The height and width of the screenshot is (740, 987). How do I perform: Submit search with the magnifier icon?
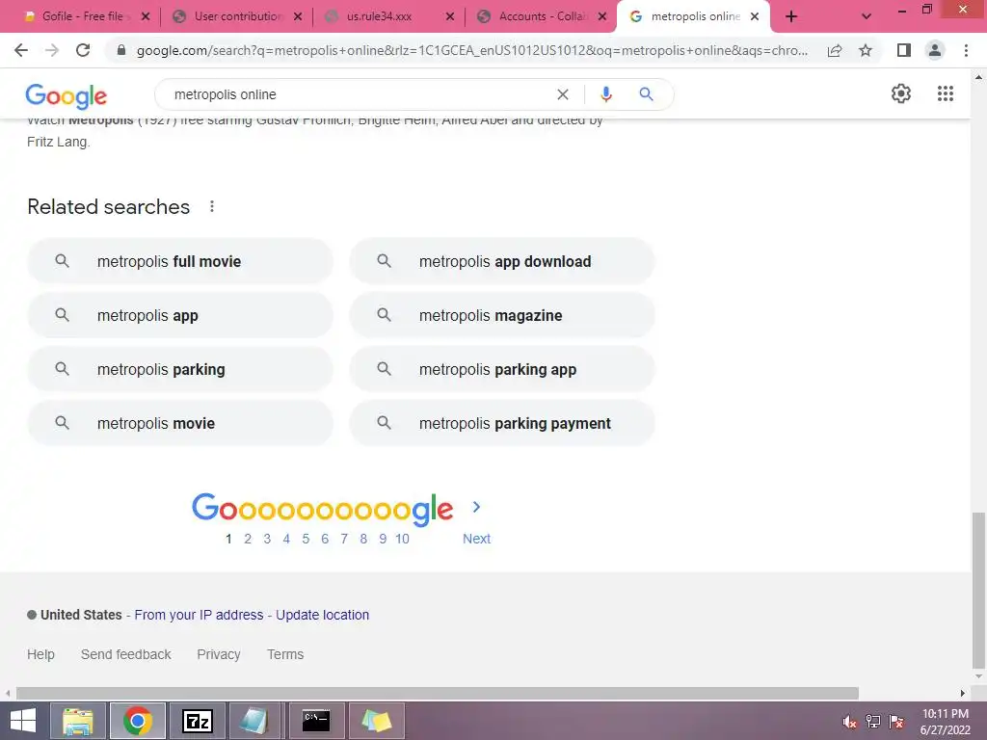click(x=646, y=94)
